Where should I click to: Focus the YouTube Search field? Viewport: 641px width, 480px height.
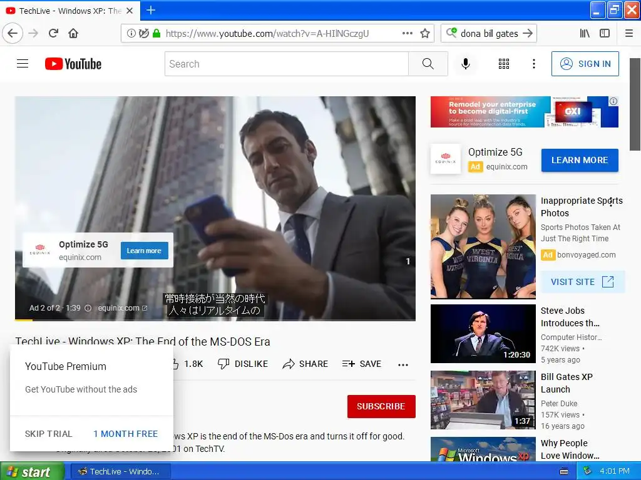pos(287,64)
